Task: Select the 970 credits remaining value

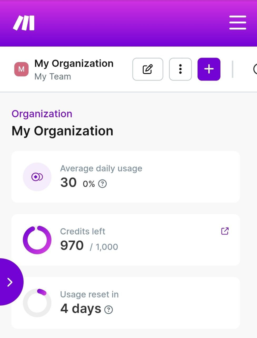Action: coord(72,245)
